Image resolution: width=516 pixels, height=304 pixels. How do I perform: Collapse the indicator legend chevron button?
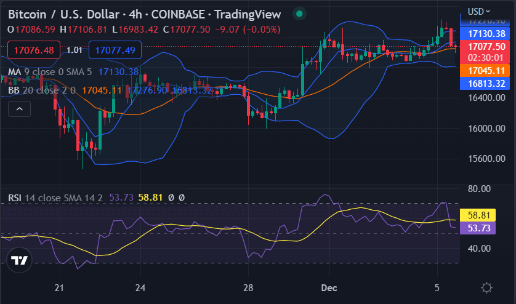[x=20, y=109]
